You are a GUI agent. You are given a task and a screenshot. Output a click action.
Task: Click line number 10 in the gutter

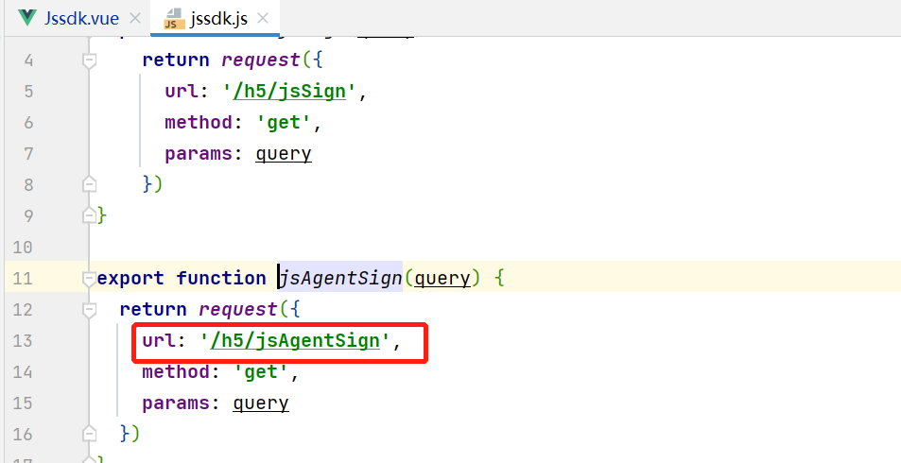pos(23,247)
